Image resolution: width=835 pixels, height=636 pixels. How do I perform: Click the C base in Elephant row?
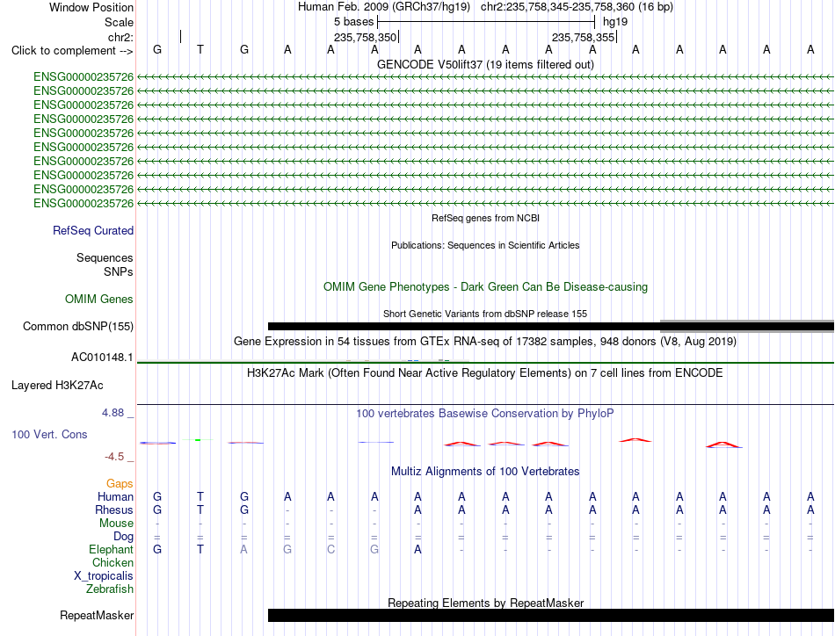click(330, 549)
